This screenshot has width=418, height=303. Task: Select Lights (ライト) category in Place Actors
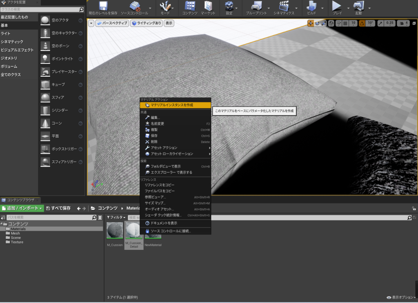(5, 33)
